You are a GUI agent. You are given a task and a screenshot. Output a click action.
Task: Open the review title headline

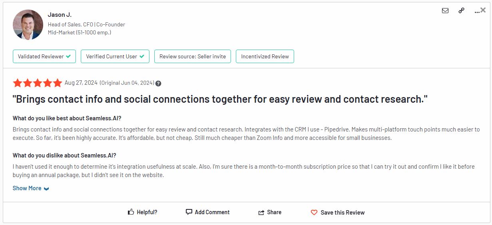pos(220,100)
